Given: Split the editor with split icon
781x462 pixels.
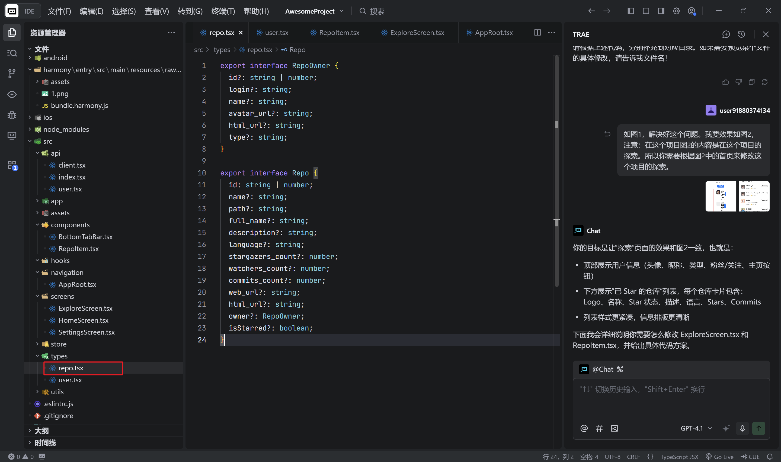Looking at the screenshot, I should (x=537, y=32).
